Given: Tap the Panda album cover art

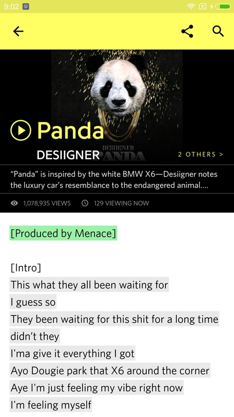Looking at the screenshot, I should (x=116, y=106).
